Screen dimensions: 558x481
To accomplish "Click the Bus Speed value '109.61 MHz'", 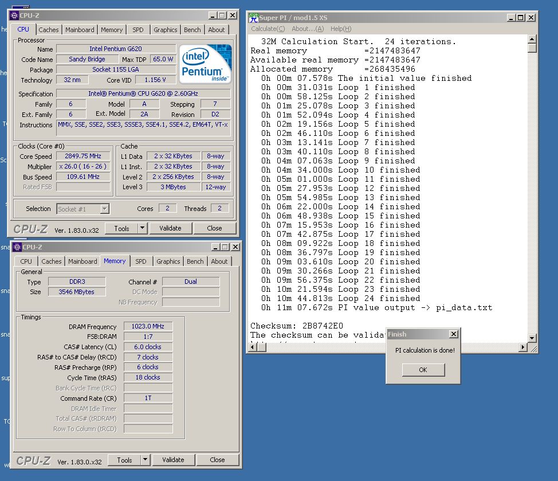I will tap(83, 177).
